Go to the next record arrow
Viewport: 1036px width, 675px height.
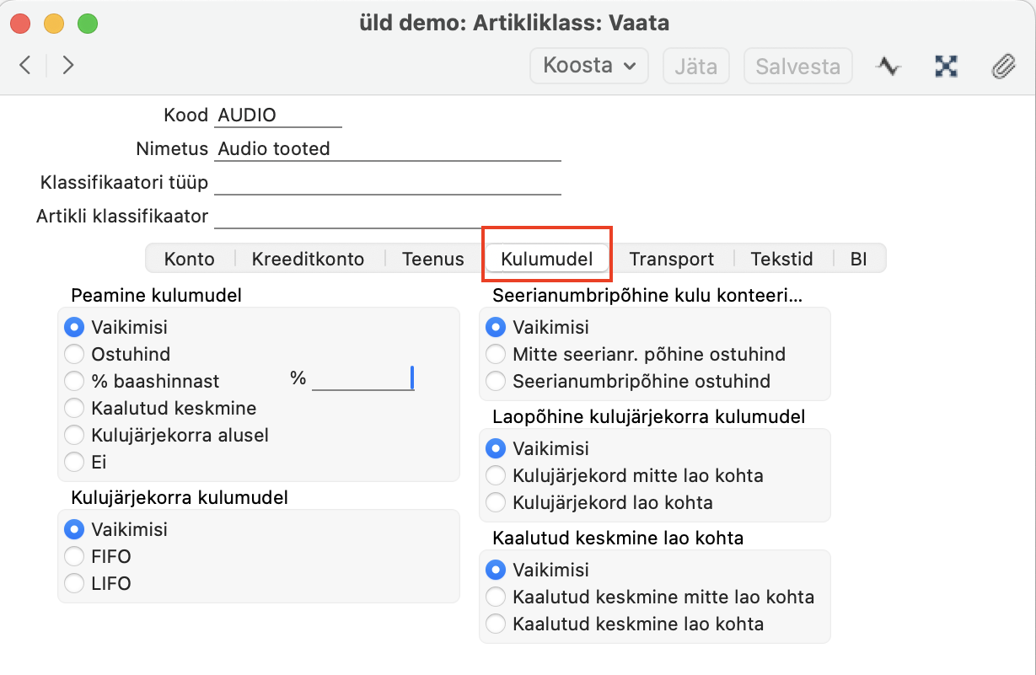tap(68, 65)
